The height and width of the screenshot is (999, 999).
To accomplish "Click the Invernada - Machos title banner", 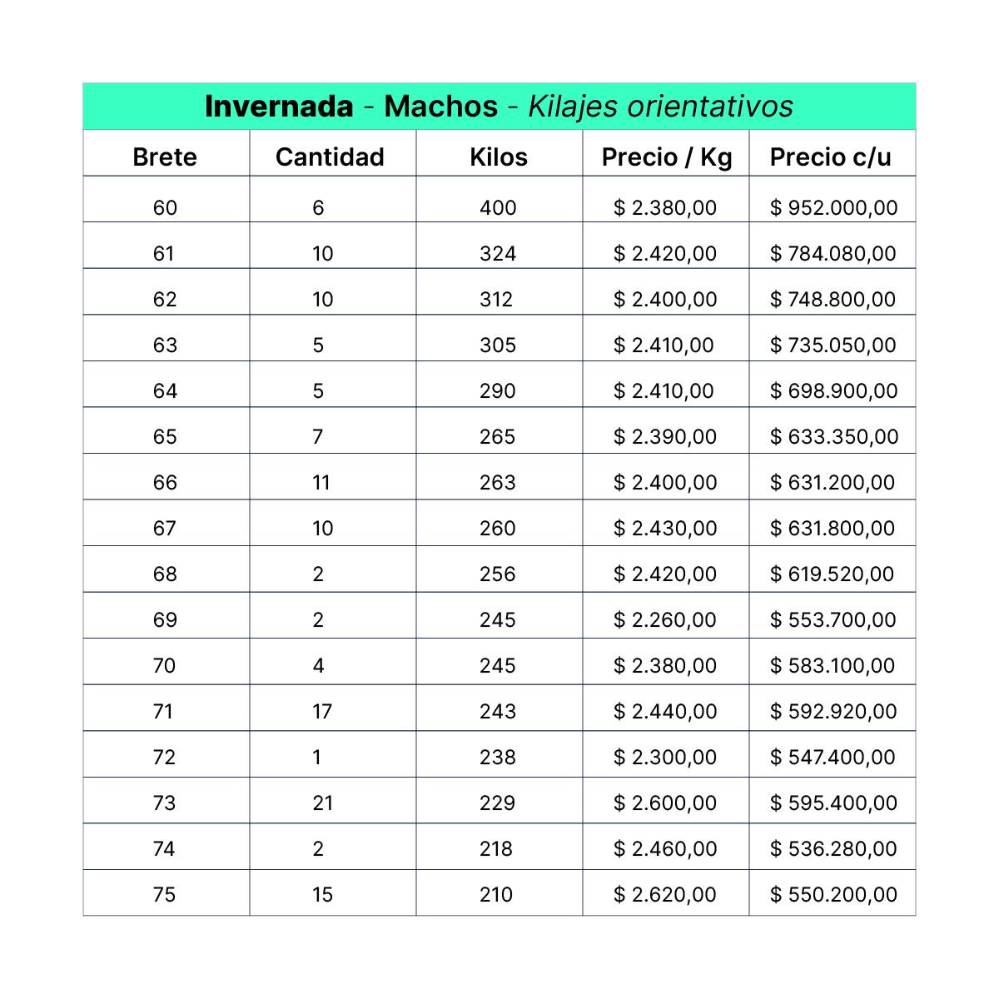I will 499,107.
